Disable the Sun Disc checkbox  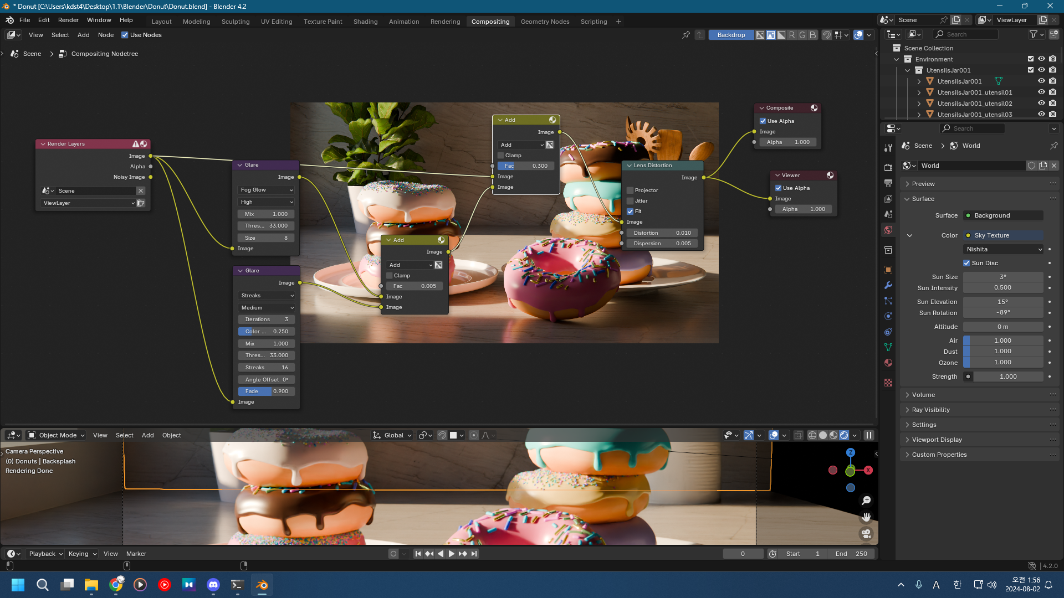click(966, 263)
